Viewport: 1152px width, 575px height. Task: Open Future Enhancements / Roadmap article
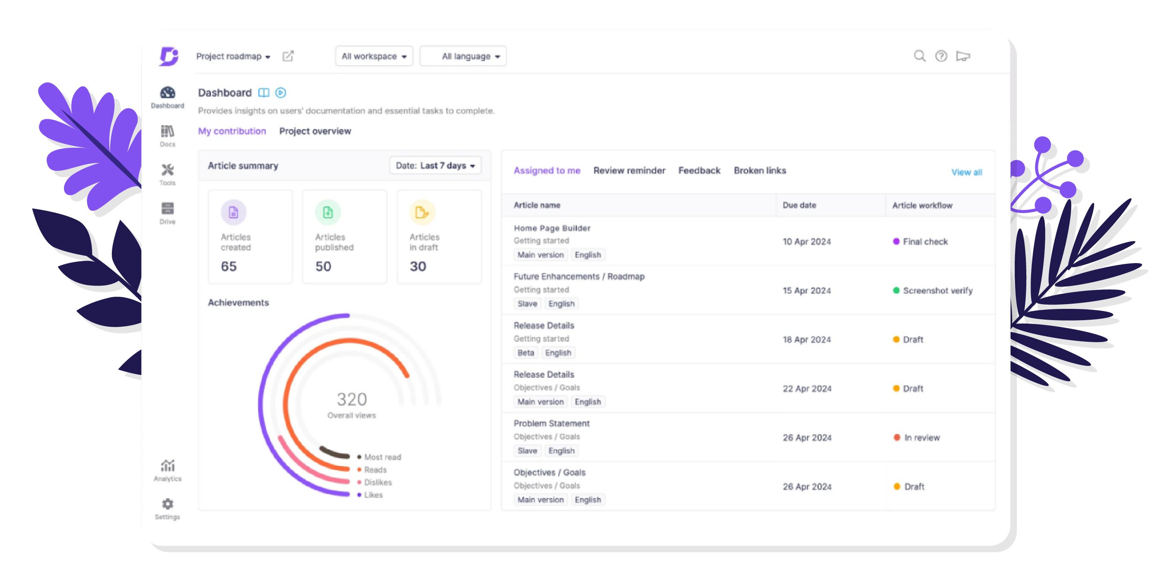[579, 277]
